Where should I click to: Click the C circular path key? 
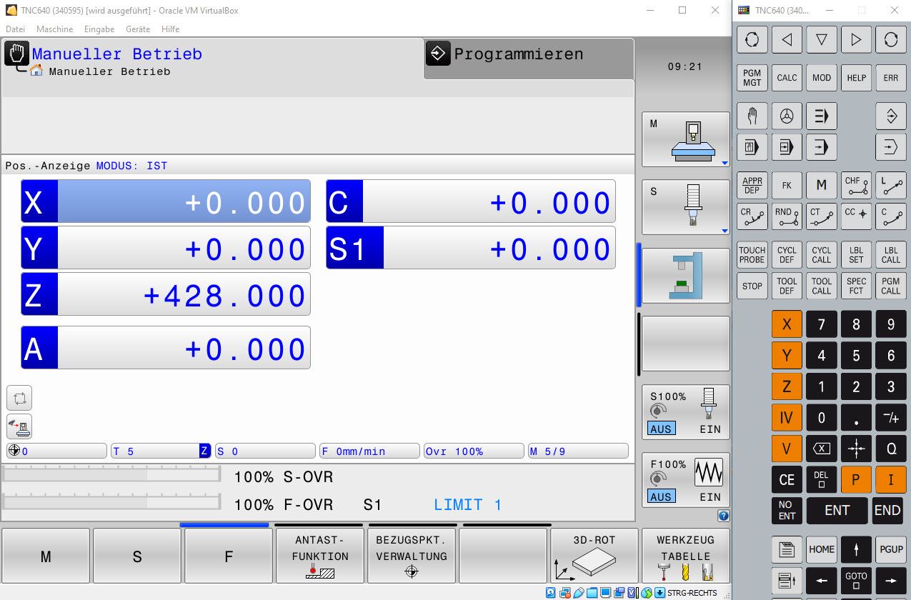tap(891, 216)
